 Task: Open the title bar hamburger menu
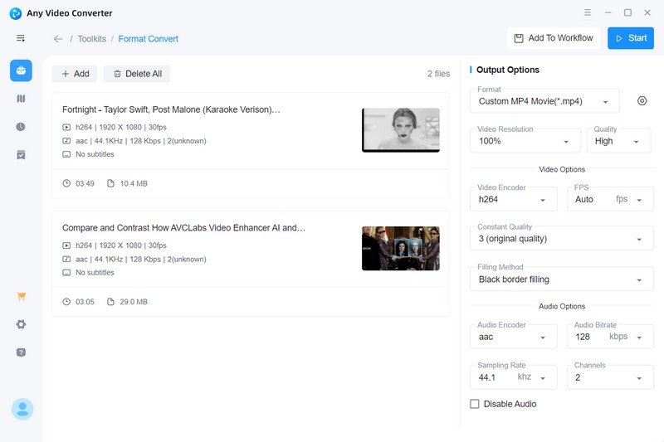588,12
